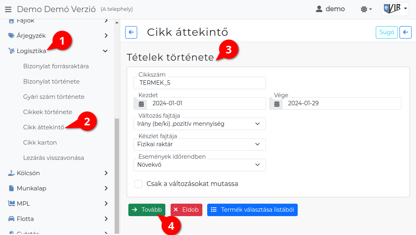Open the Súgó help button
The width and height of the screenshot is (416, 235).
[387, 32]
